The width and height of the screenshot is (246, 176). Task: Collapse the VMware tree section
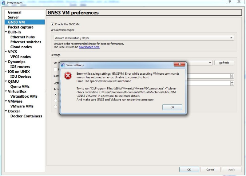point(6,101)
